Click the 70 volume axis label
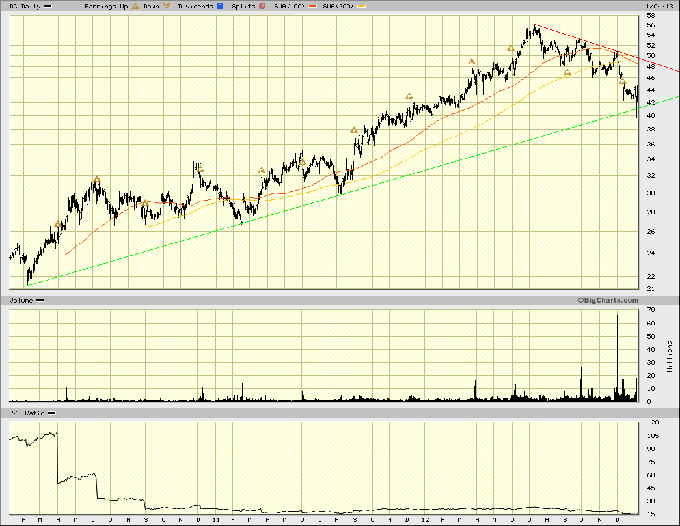Screen dimensions: 680x526 (x=651, y=310)
